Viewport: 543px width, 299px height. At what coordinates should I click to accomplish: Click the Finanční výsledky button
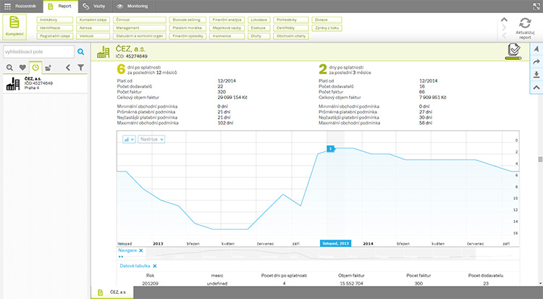(x=188, y=36)
